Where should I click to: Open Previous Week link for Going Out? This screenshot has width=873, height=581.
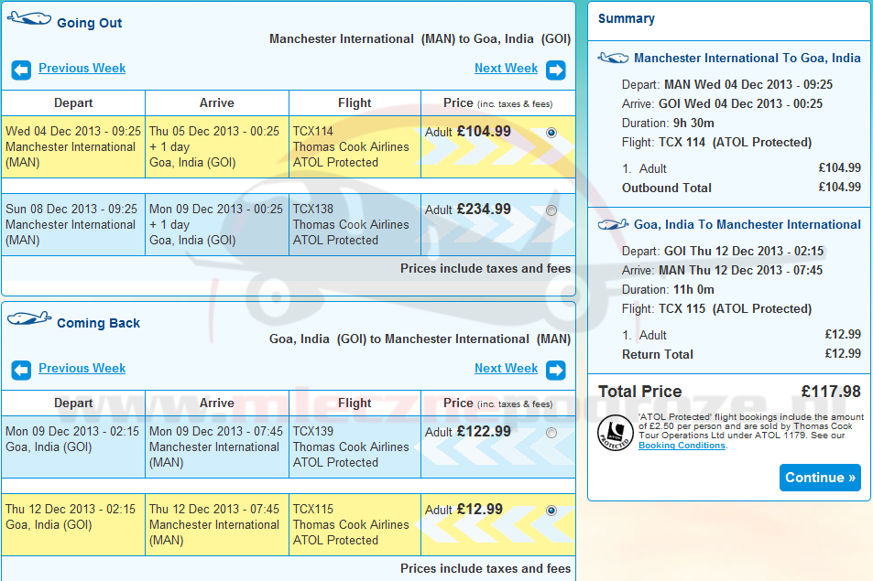click(82, 69)
